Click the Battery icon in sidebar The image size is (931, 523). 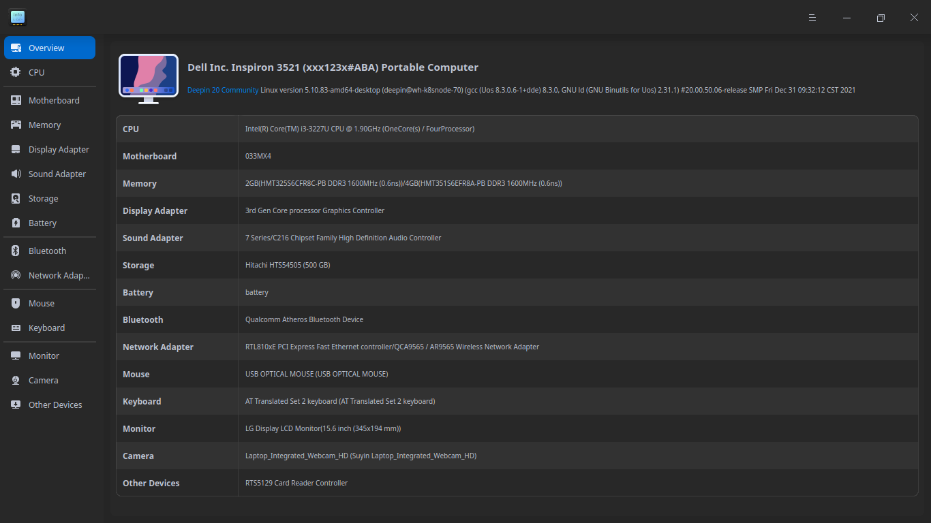[x=16, y=223]
